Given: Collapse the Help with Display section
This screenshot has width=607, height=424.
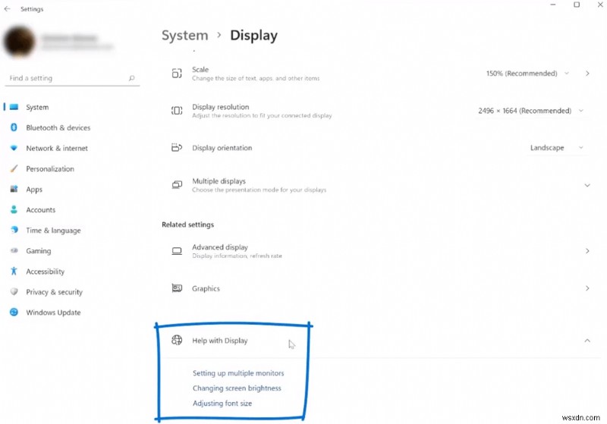Looking at the screenshot, I should click(587, 341).
